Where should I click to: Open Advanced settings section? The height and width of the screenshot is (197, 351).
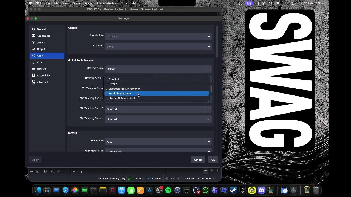[x=47, y=82]
